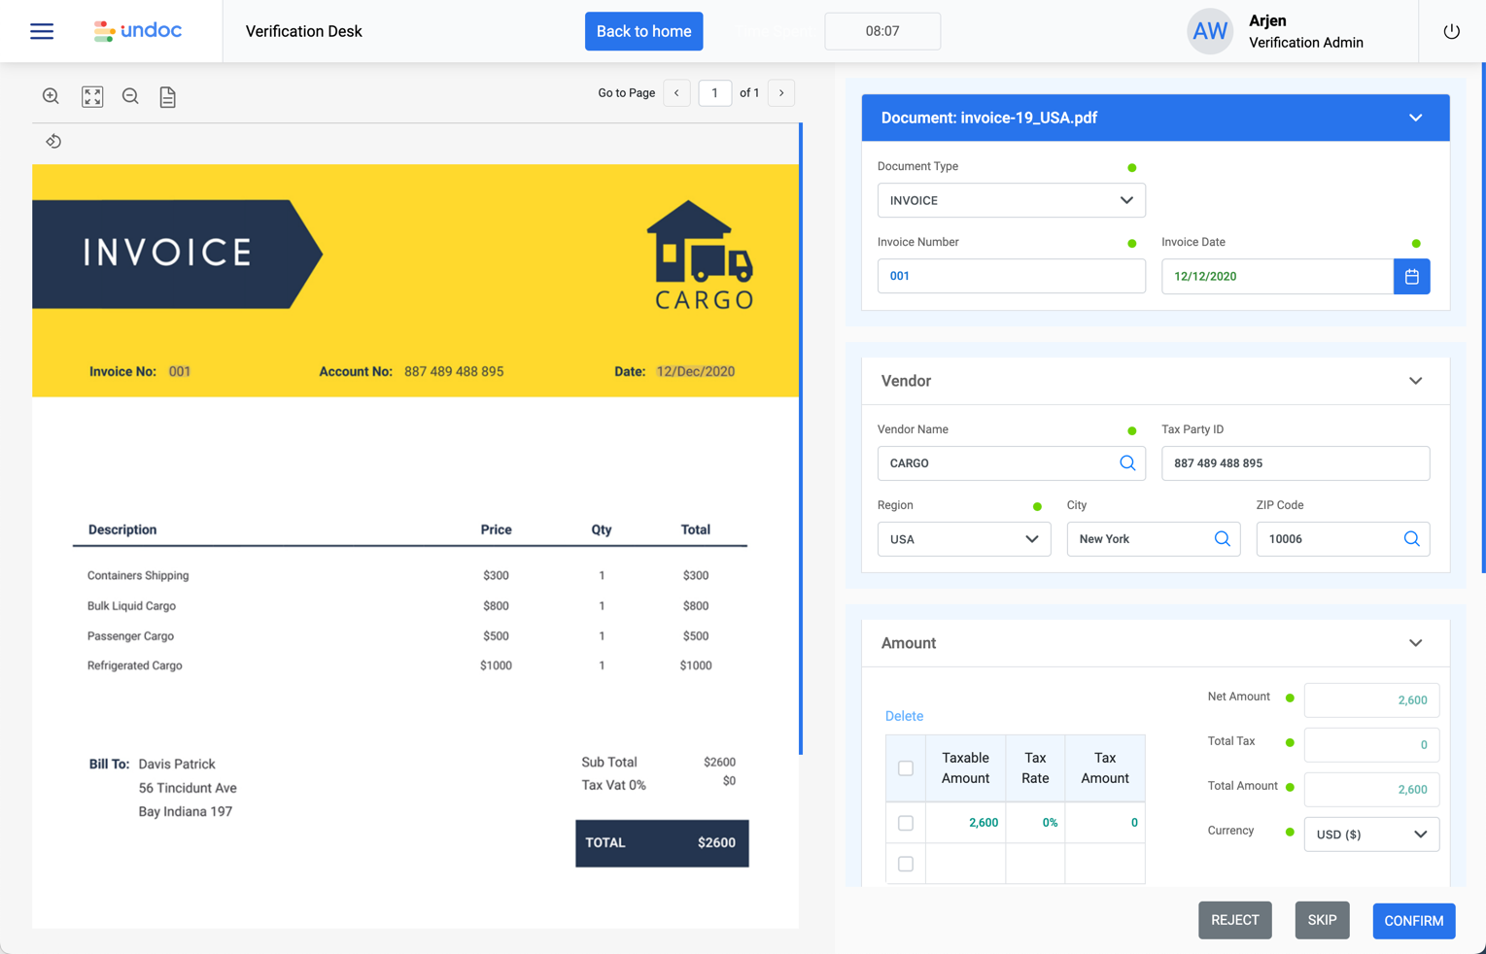Click the Go to Page number box
Screen dimensions: 1486x954
(x=714, y=93)
